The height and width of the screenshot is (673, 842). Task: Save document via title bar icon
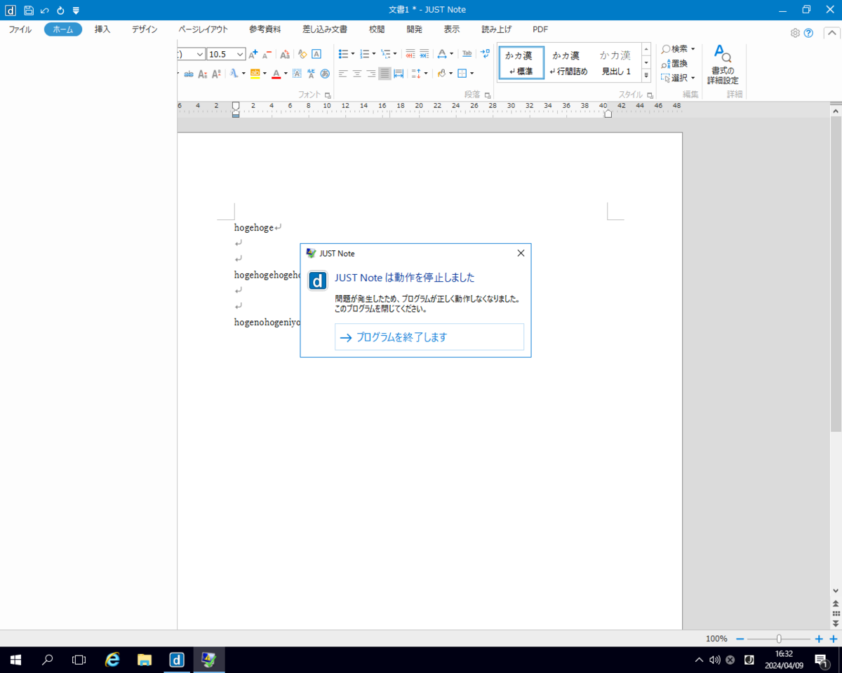point(29,10)
